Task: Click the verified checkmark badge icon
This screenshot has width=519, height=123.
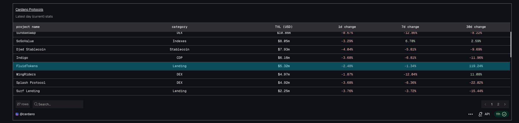Action: (504, 114)
